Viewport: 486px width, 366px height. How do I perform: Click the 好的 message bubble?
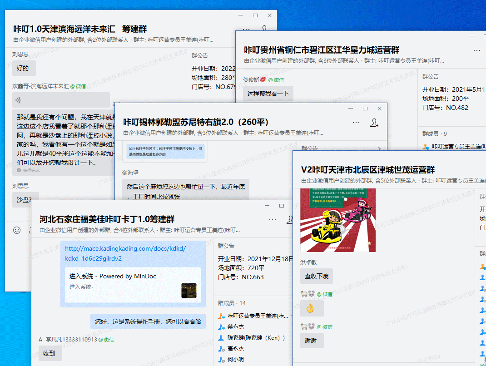click(24, 68)
